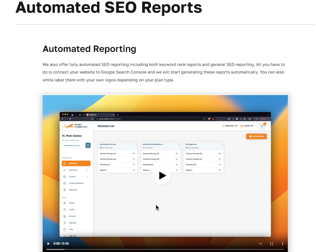This screenshot has width=316, height=252.
Task: Click the Websites browser tab in the video
Action: coord(100,114)
